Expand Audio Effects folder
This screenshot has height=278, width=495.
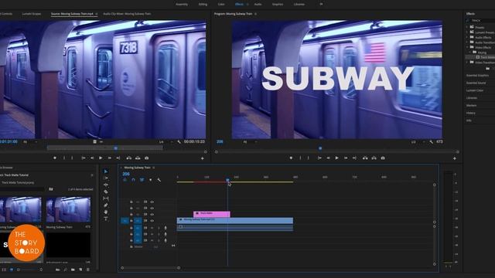click(467, 37)
